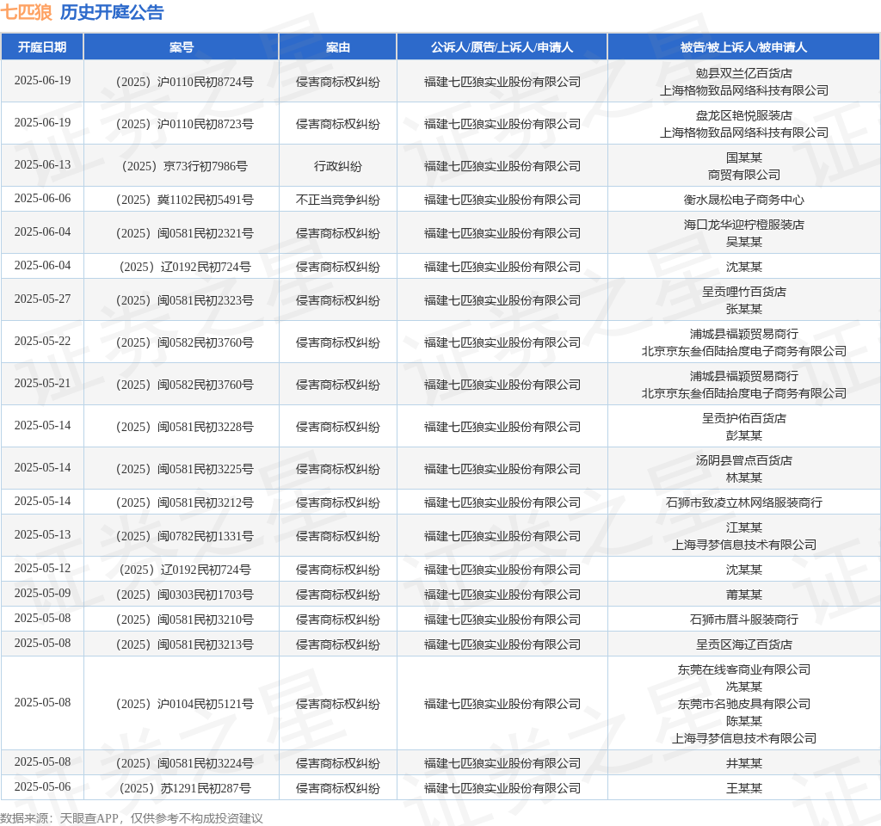Click the 不正当竞争纠纷 case cause cell
This screenshot has height=826, width=881.
click(337, 200)
